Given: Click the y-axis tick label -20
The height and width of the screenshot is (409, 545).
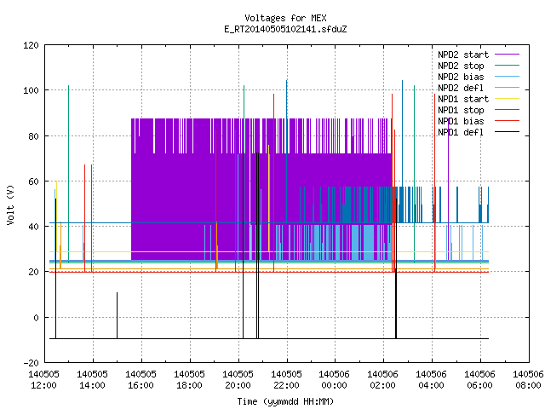Looking at the screenshot, I should pos(31,363).
